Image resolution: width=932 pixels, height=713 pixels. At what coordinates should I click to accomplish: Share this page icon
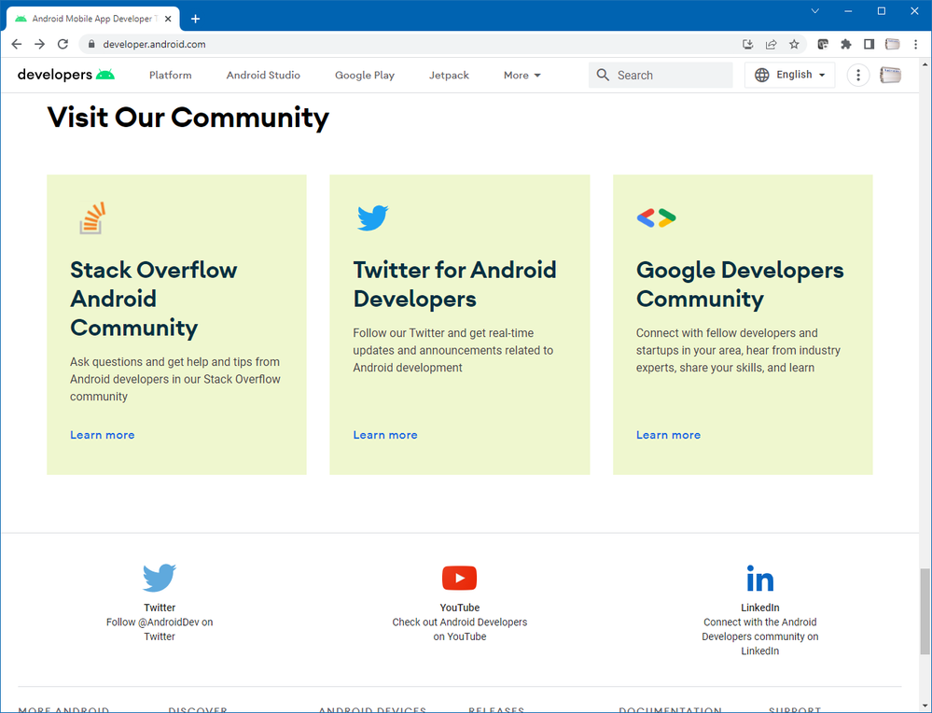coord(771,44)
